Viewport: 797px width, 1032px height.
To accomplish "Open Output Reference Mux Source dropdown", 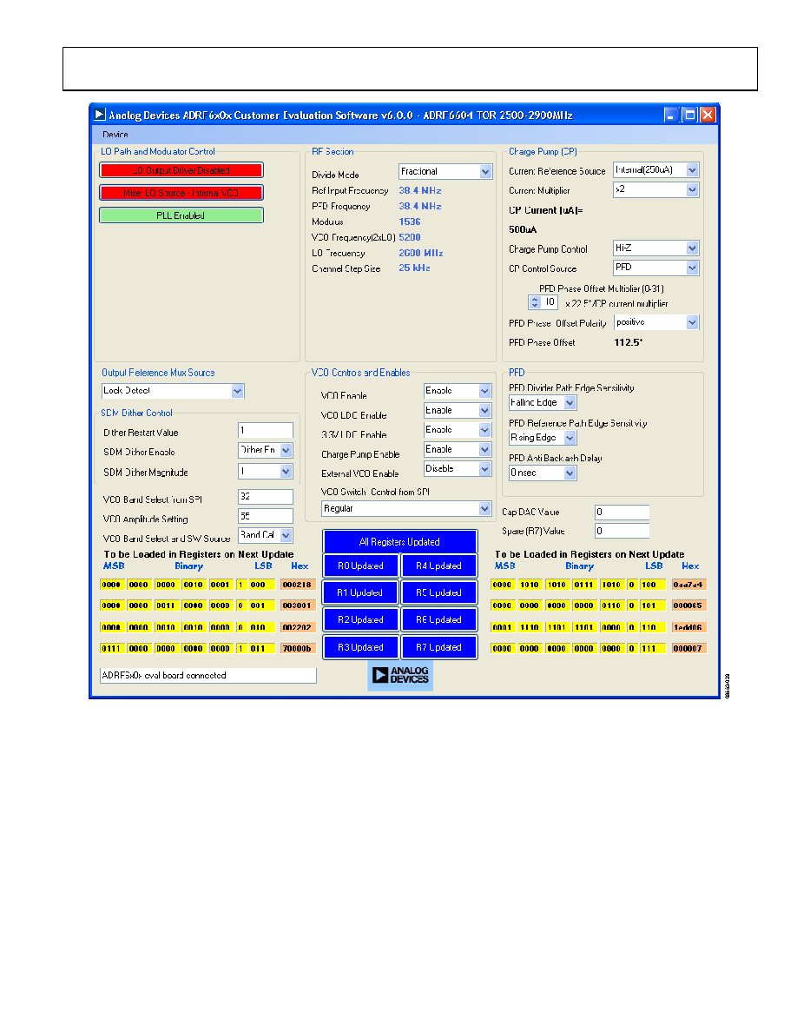I will tap(173, 391).
